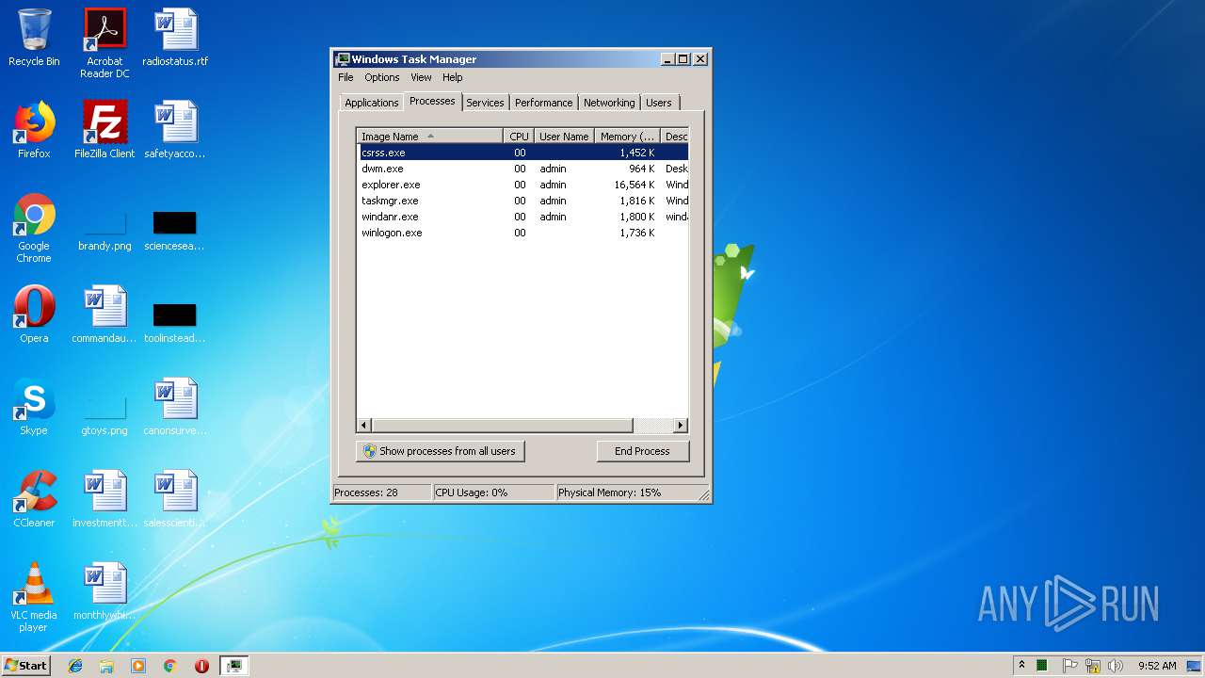The width and height of the screenshot is (1205, 678).
Task: Open Acrobat Reader DC shortcut
Action: coord(104,43)
